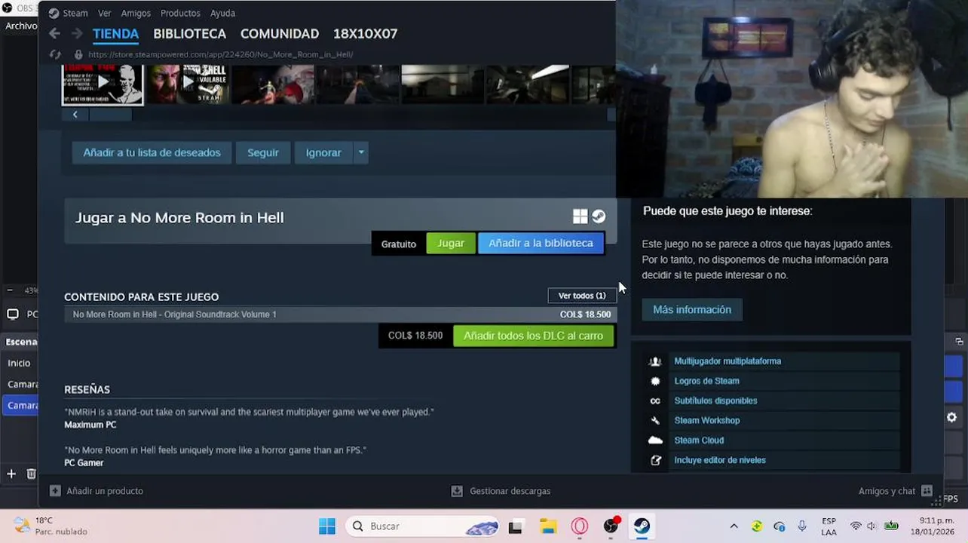Click the padlock icon beside the URL
This screenshot has width=968, height=543.
tap(78, 54)
